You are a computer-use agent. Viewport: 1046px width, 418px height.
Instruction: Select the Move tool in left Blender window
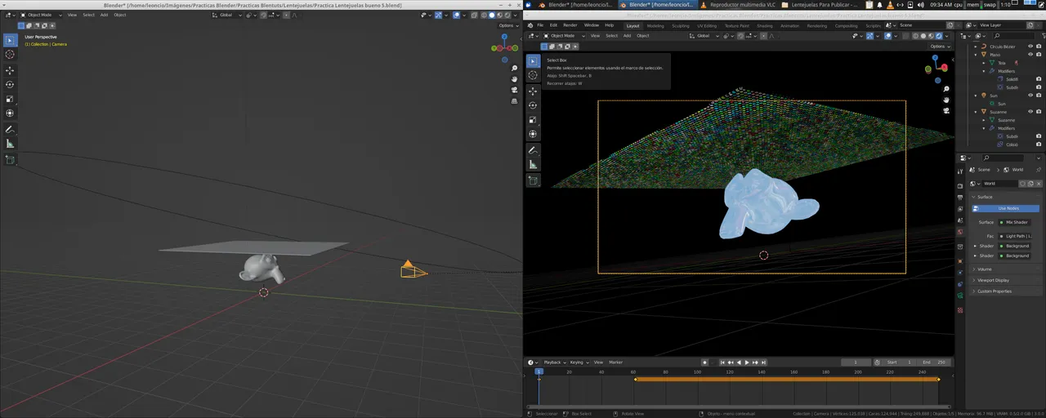10,70
